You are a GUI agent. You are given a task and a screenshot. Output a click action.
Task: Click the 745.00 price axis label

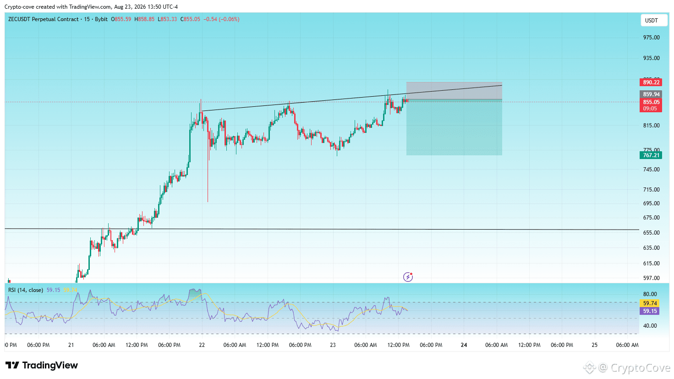[652, 170]
